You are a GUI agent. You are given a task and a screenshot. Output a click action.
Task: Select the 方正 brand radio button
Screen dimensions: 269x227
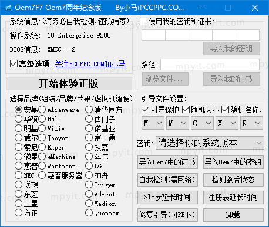click(18, 213)
